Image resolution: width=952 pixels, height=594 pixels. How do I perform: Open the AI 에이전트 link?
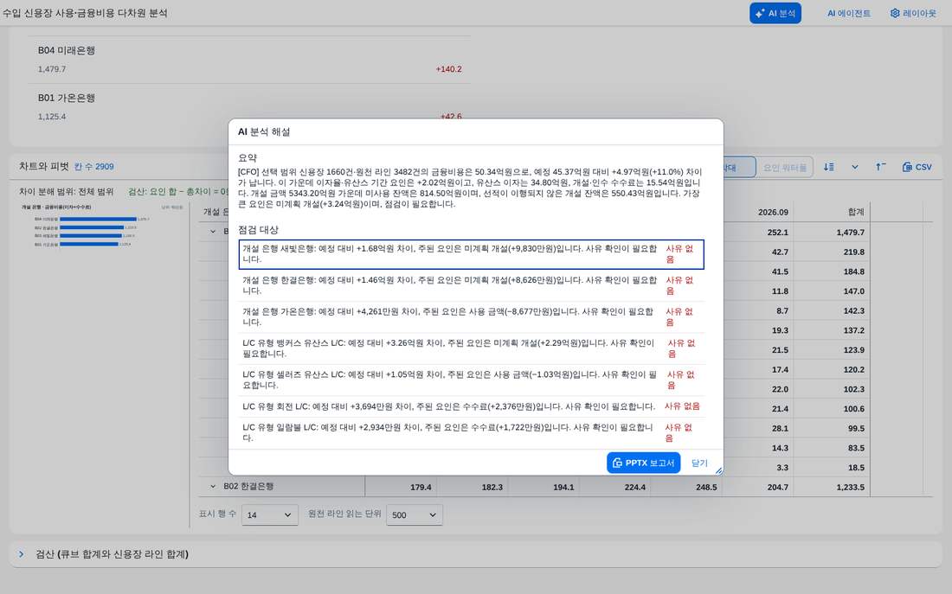pos(848,13)
